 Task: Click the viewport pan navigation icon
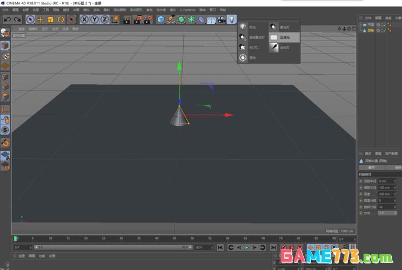(x=339, y=29)
